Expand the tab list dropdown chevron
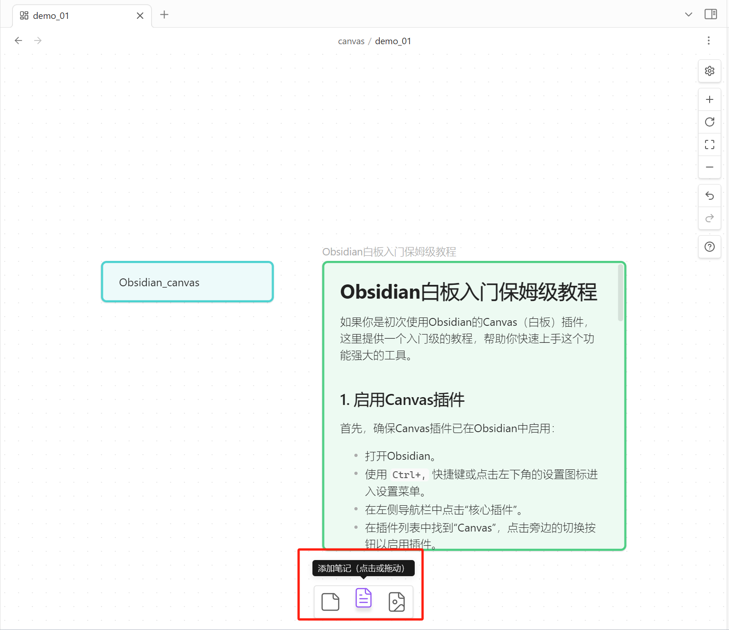729x630 pixels. point(688,14)
